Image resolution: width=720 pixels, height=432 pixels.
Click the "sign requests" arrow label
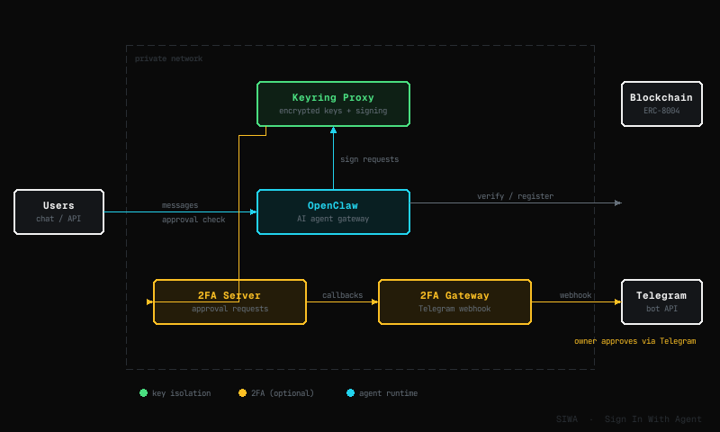pyautogui.click(x=369, y=159)
